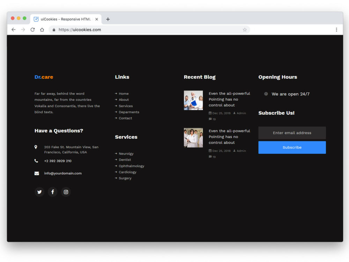Expand the arrow next to Cardiology
Screen dimensions: 349x262
(116, 172)
